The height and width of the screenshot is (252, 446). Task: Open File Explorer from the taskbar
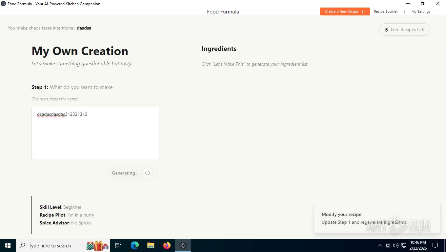click(x=151, y=245)
